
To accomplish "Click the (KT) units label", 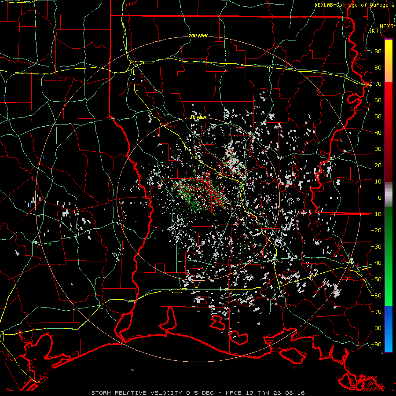I will [376, 30].
